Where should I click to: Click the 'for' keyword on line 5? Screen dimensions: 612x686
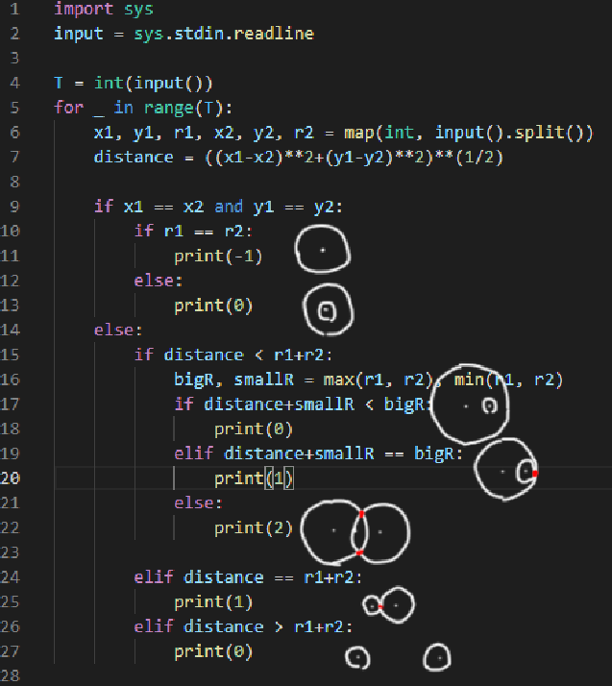(68, 108)
